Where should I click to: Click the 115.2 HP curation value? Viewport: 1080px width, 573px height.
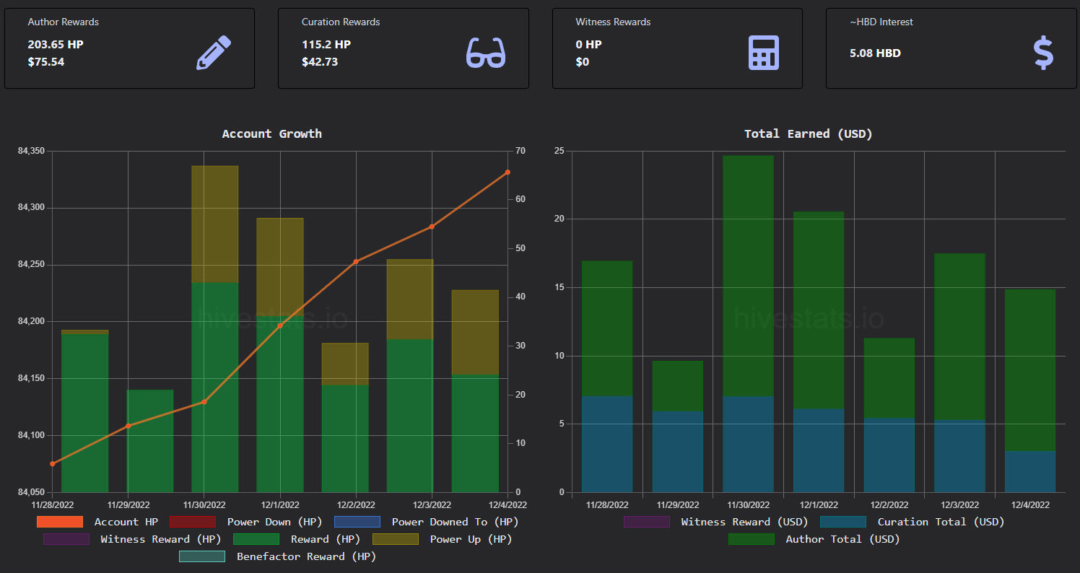(326, 45)
